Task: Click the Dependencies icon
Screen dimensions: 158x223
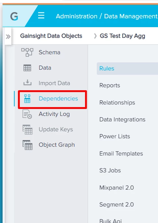Action: [x=27, y=99]
